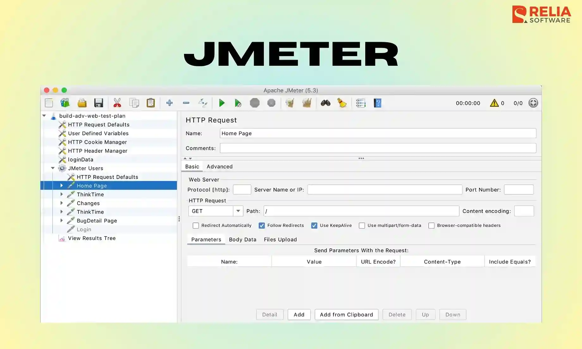This screenshot has height=349, width=582.
Task: Click the Reset Search icon
Action: [342, 103]
